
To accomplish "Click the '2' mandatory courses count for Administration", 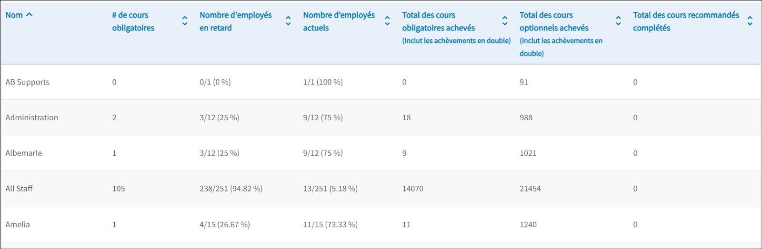I will coord(114,118).
